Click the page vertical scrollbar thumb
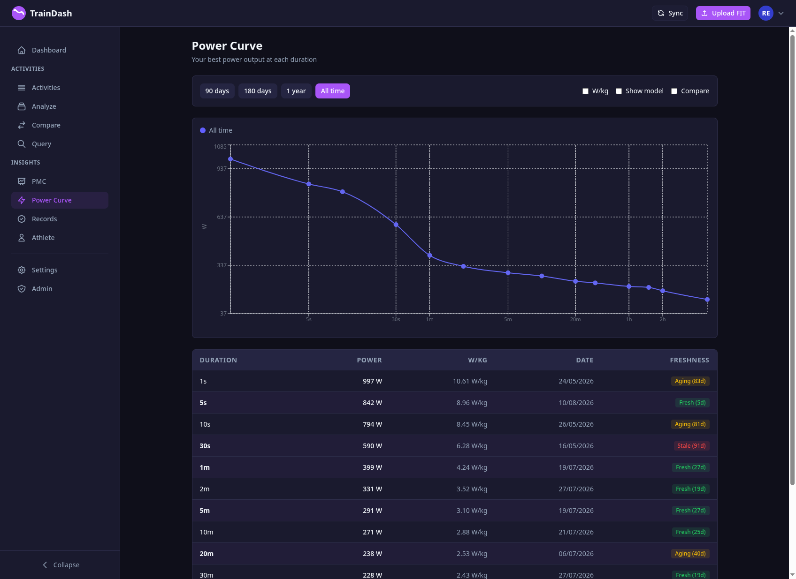 [792, 260]
